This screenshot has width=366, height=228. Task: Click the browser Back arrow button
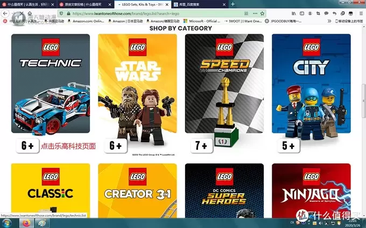[5, 13]
